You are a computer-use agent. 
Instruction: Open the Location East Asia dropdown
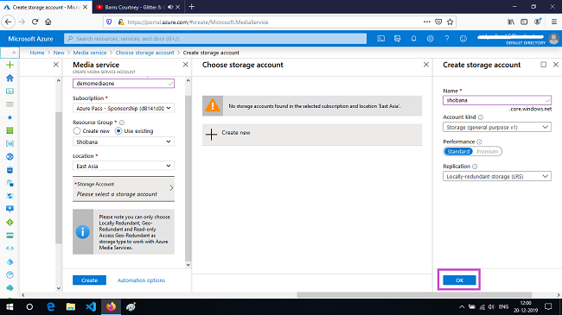(x=124, y=166)
